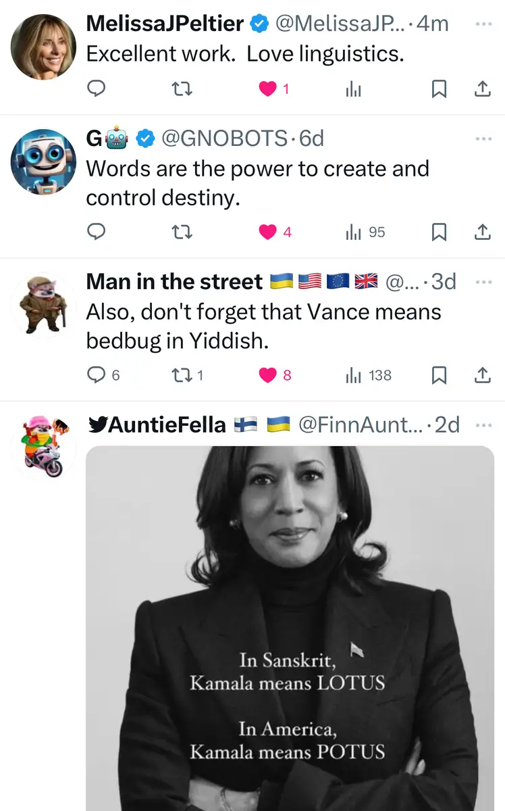The image size is (505, 811).
Task: Bookmark the Man in the street tweet
Action: pyautogui.click(x=439, y=375)
